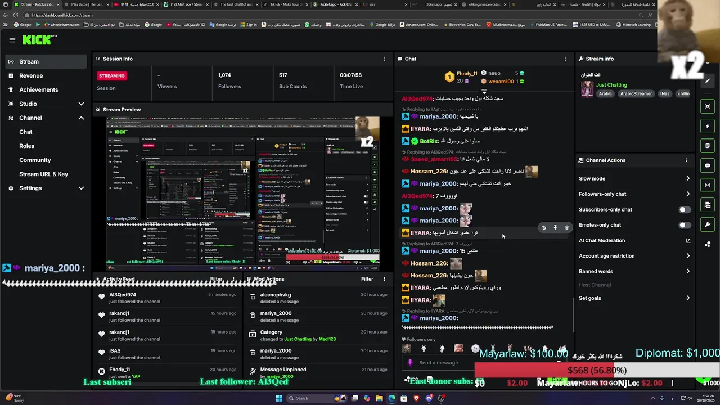
Task: Open AI Chat Moderation external link icon
Action: click(688, 241)
